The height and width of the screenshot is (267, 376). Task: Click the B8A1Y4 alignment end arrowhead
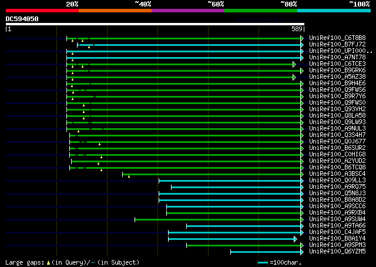[296, 239]
